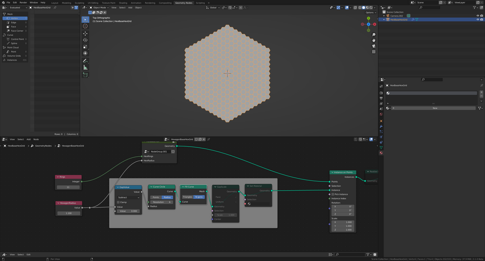
Task: Open the View Layer properties tab
Action: click(x=381, y=104)
